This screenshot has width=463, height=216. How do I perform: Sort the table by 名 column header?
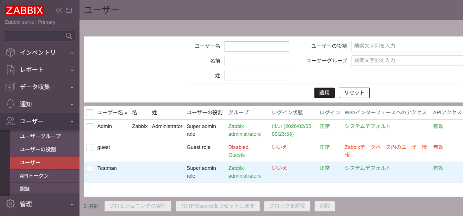tap(135, 113)
